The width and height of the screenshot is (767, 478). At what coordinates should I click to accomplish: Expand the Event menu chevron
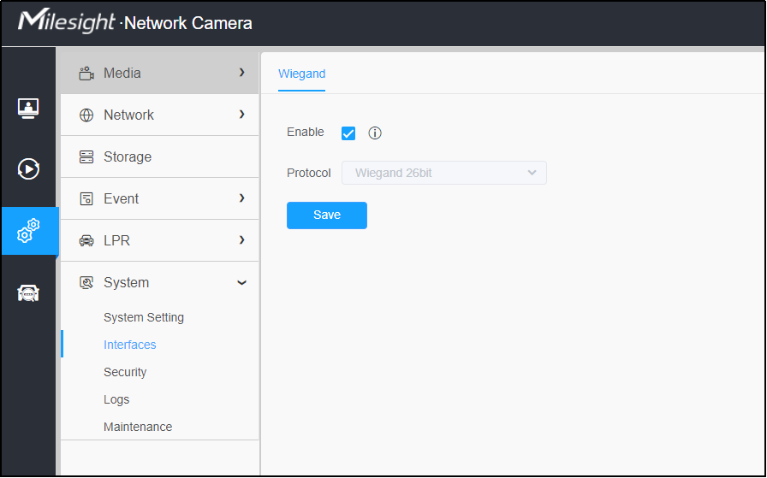tap(241, 198)
